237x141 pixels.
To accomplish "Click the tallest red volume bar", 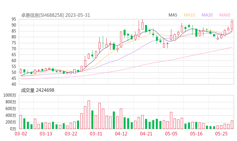I will click(x=89, y=115).
